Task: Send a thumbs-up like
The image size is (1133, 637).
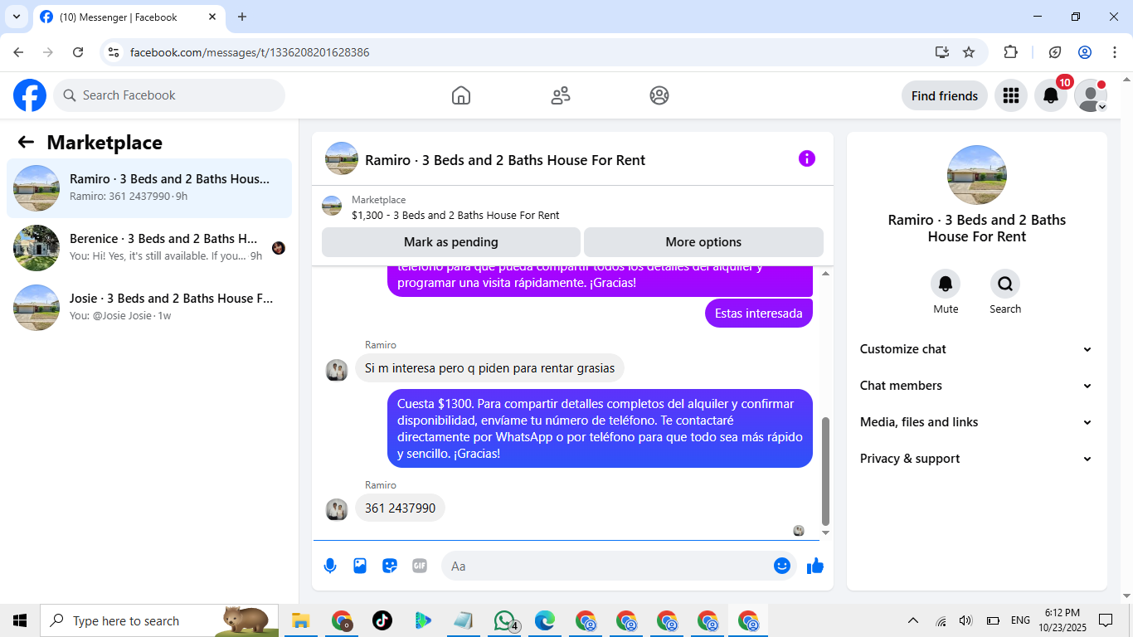Action: coord(815,566)
